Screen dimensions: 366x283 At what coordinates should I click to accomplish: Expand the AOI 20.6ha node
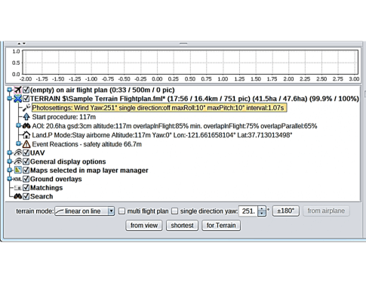click(x=18, y=125)
